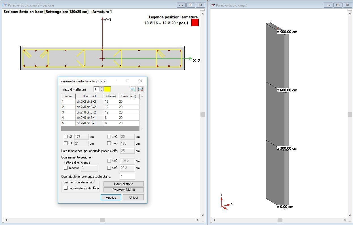The height and width of the screenshot is (225, 353).
Task: Click the 3D view vertical scrollbar thumb
Action: (349, 114)
